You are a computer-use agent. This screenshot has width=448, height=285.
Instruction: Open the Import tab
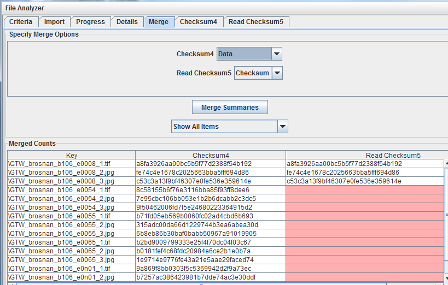[x=54, y=22]
